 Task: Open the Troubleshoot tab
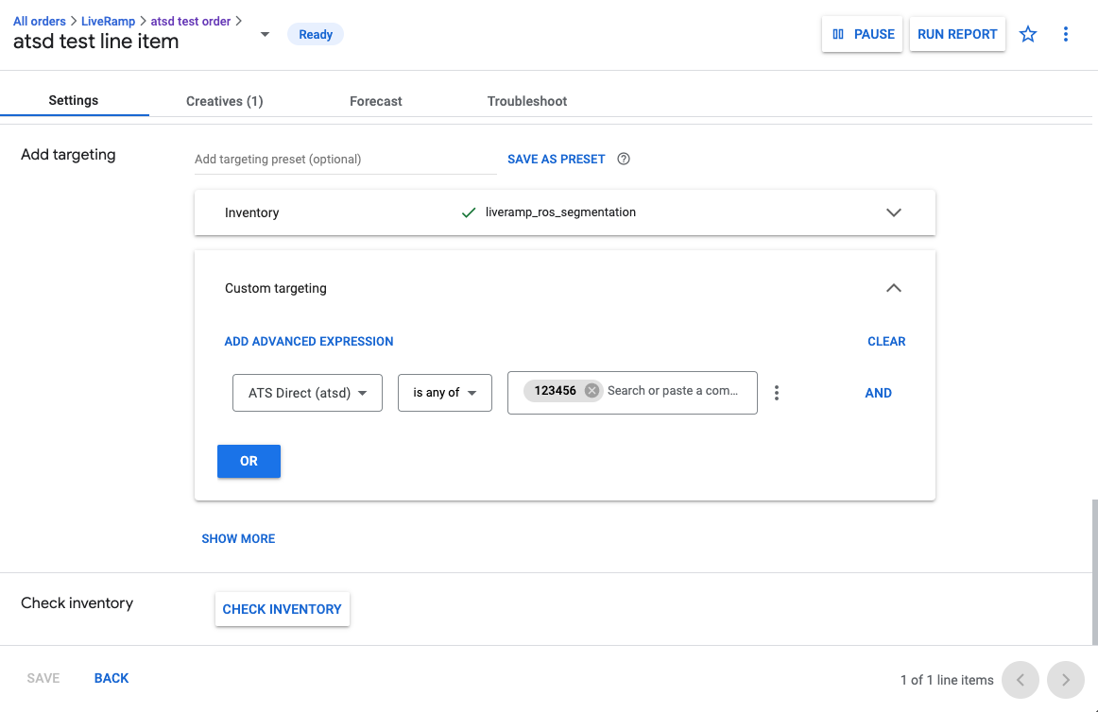tap(526, 101)
